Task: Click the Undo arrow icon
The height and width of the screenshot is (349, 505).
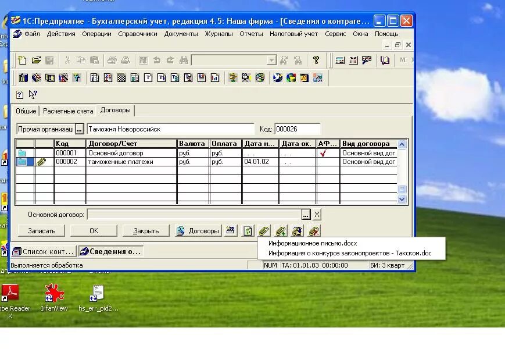Action: pyautogui.click(x=157, y=60)
